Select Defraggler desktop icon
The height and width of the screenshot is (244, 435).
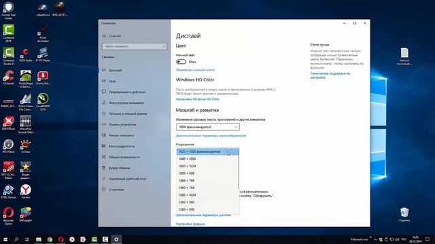26,214
